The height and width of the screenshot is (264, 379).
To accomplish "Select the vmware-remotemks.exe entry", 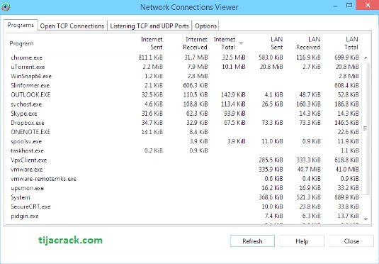I will pyautogui.click(x=43, y=179).
